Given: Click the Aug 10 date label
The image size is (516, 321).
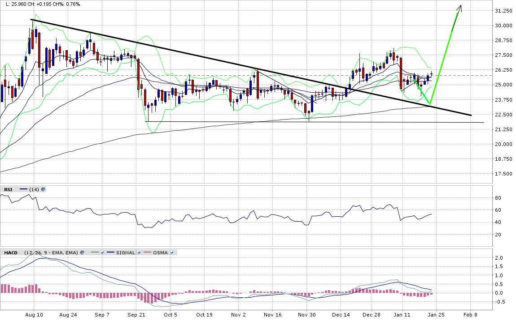Looking at the screenshot, I should coord(34,315).
